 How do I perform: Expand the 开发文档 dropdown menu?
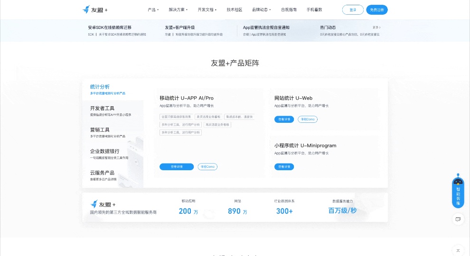(207, 9)
